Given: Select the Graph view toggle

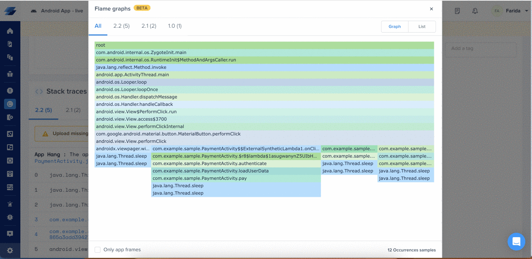Looking at the screenshot, I should [395, 27].
